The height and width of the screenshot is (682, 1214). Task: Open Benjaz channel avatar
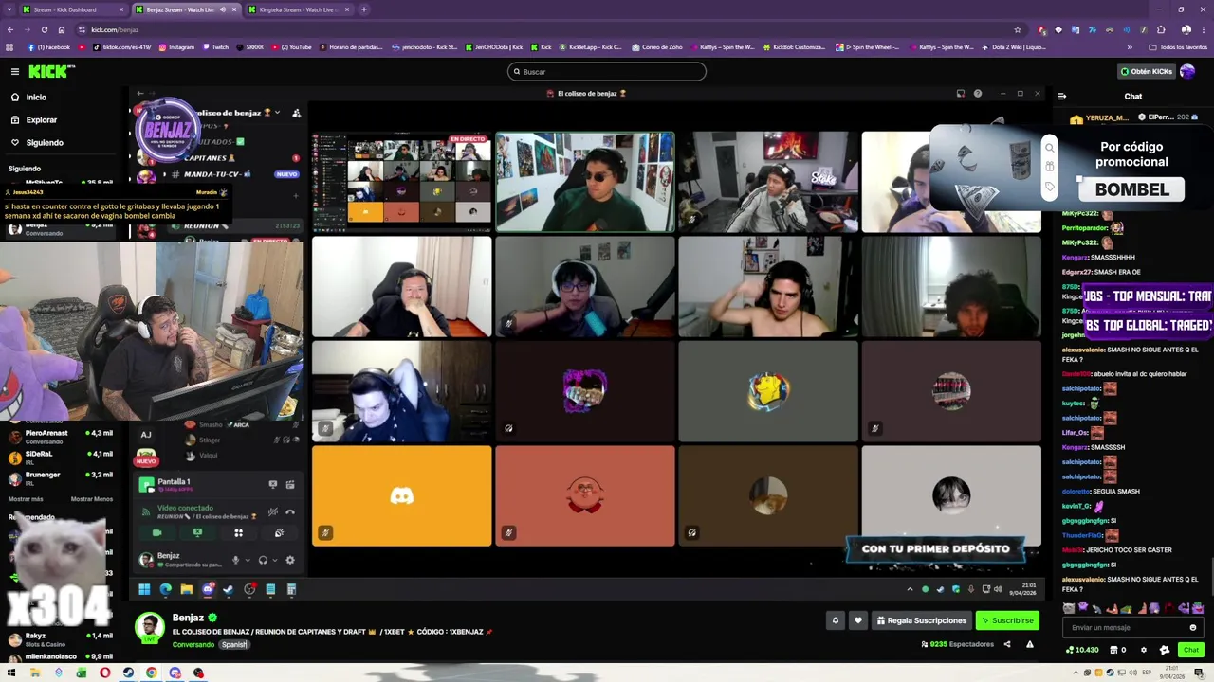point(149,627)
